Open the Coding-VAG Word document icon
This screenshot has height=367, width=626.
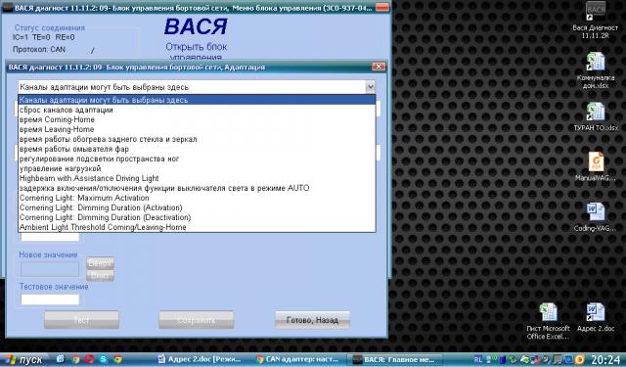(596, 217)
